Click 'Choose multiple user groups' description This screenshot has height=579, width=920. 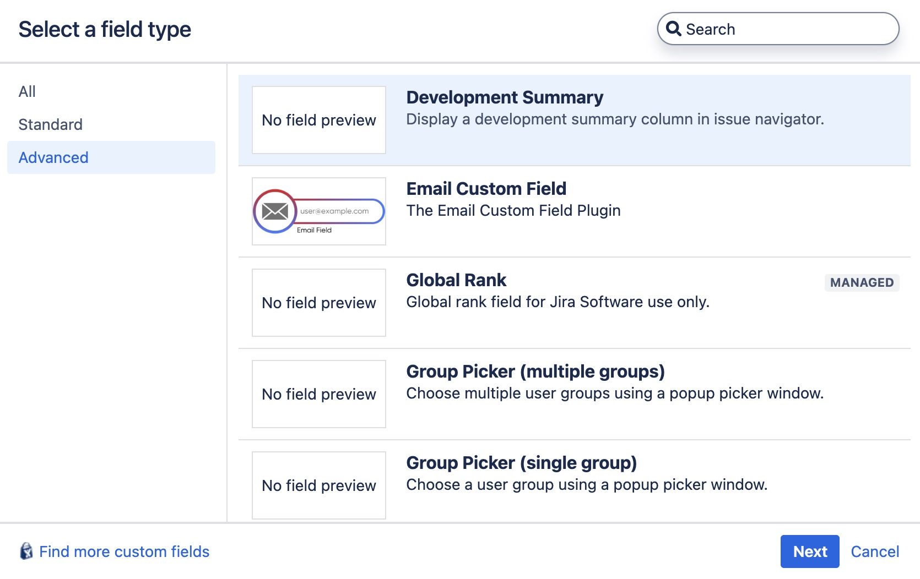[615, 393]
